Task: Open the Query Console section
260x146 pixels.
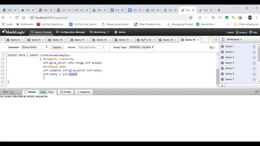Action: pyautogui.click(x=41, y=32)
